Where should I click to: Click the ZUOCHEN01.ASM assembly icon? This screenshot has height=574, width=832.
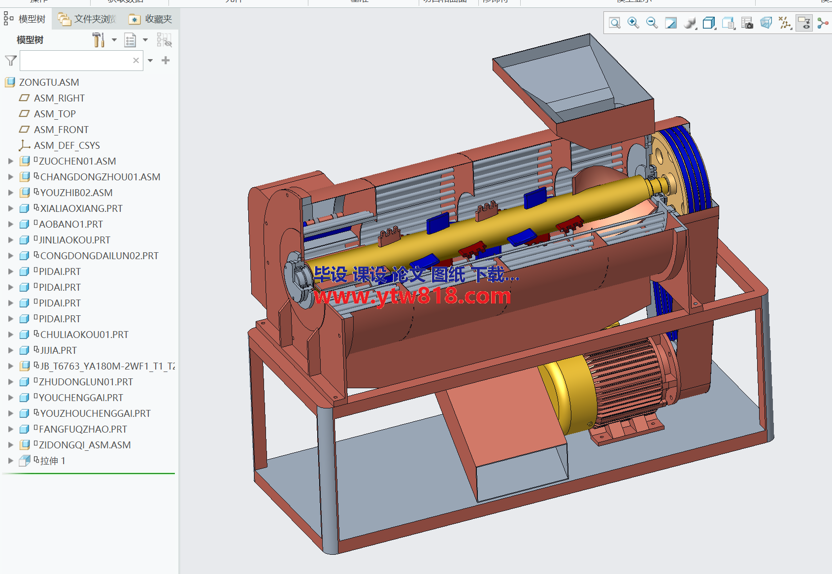pos(25,161)
